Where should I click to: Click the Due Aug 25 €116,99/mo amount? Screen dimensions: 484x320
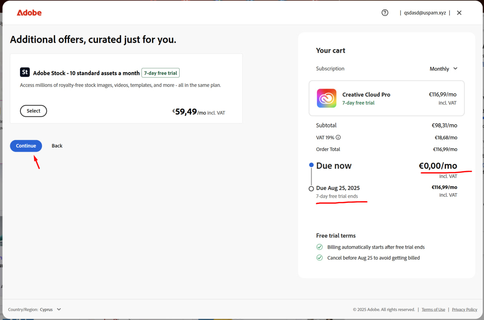tap(444, 187)
